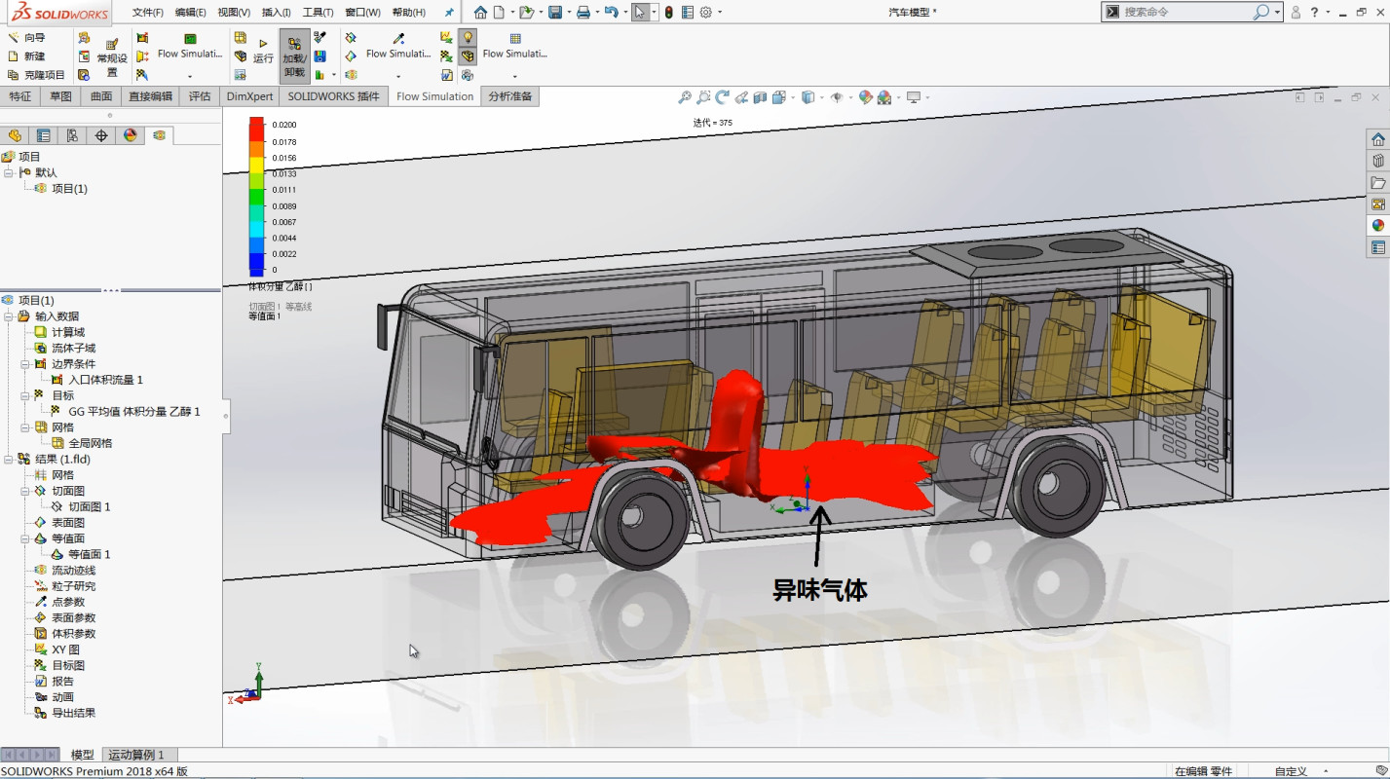Click the Undo arrow icon

coord(611,13)
